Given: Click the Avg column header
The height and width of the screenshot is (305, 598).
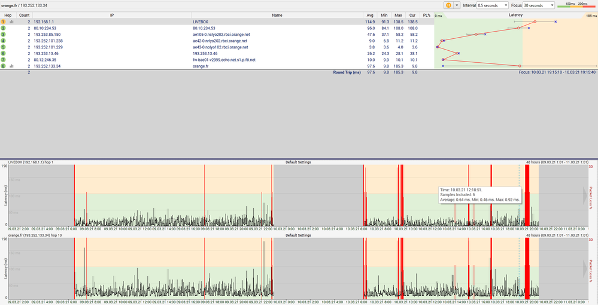Looking at the screenshot, I should pyautogui.click(x=370, y=16).
